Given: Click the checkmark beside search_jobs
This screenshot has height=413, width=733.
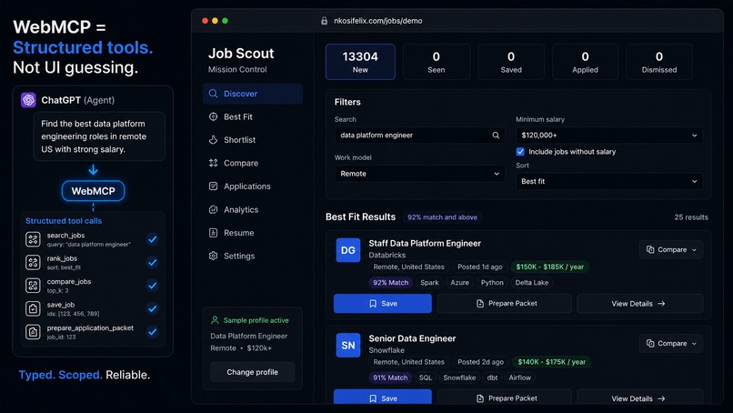Looking at the screenshot, I should coord(153,239).
